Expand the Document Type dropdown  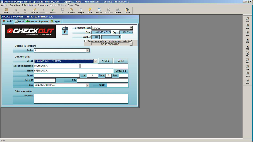coord(131,28)
